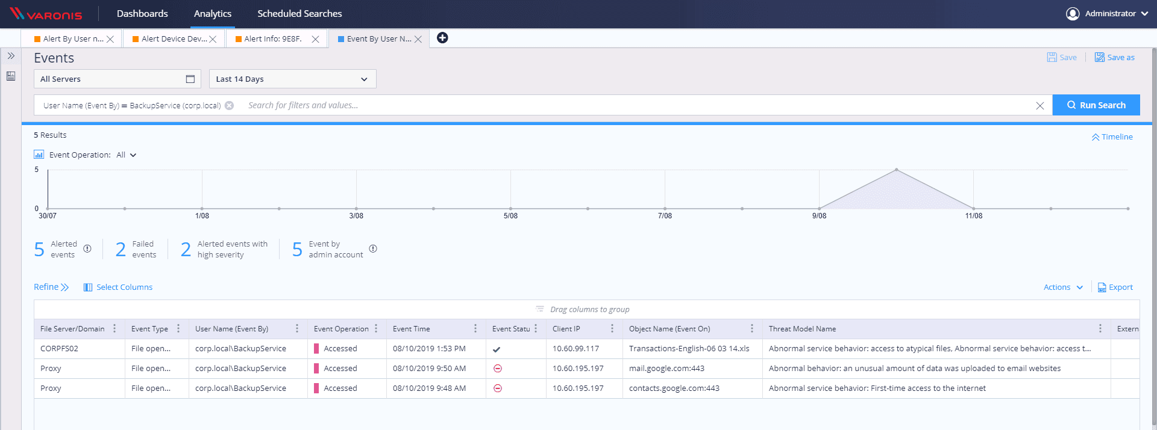Image resolution: width=1157 pixels, height=430 pixels.
Task: Show info for Event by admin account
Action: pyautogui.click(x=373, y=249)
